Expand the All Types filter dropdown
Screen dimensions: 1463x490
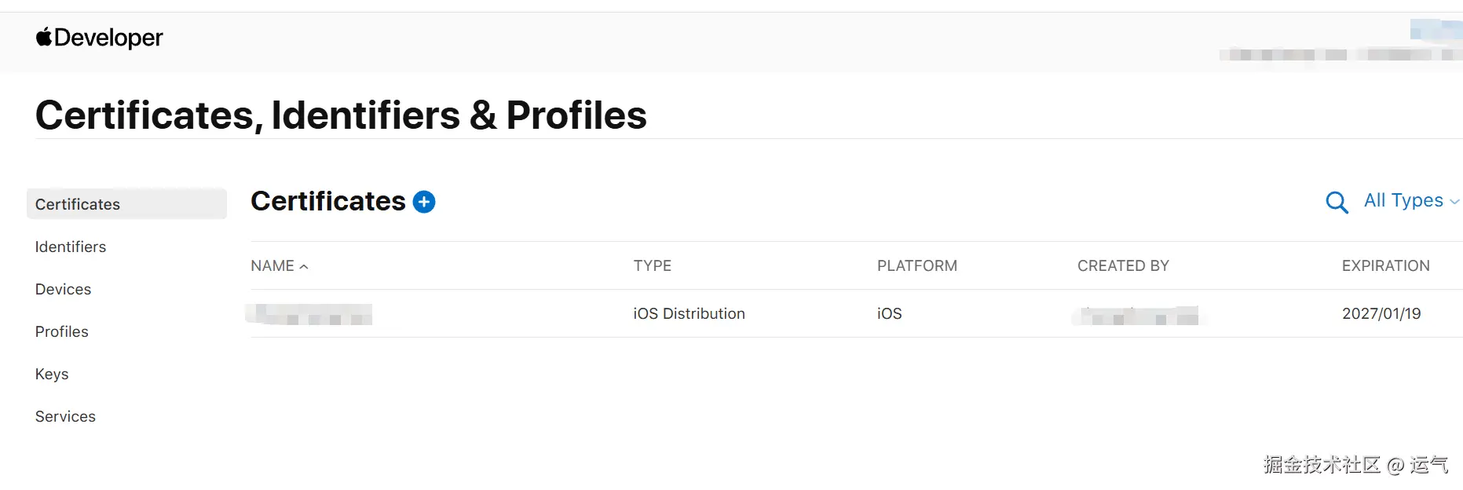pyautogui.click(x=1410, y=201)
